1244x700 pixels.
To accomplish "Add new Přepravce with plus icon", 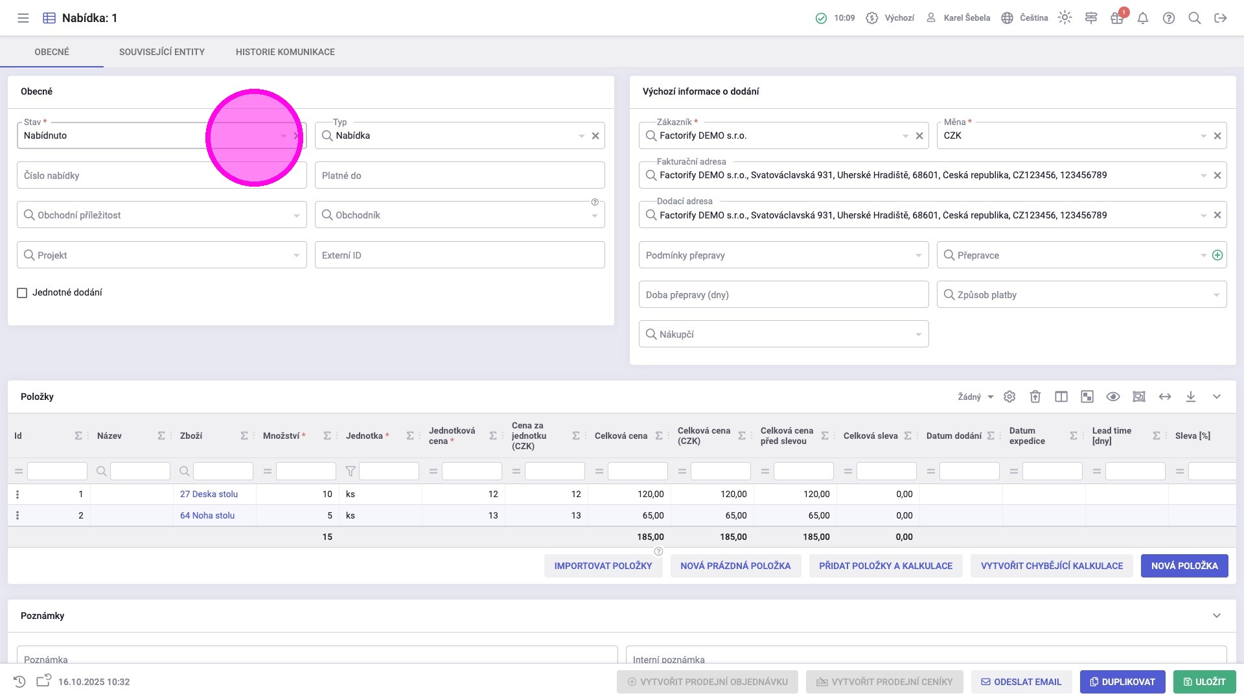I will [x=1217, y=255].
